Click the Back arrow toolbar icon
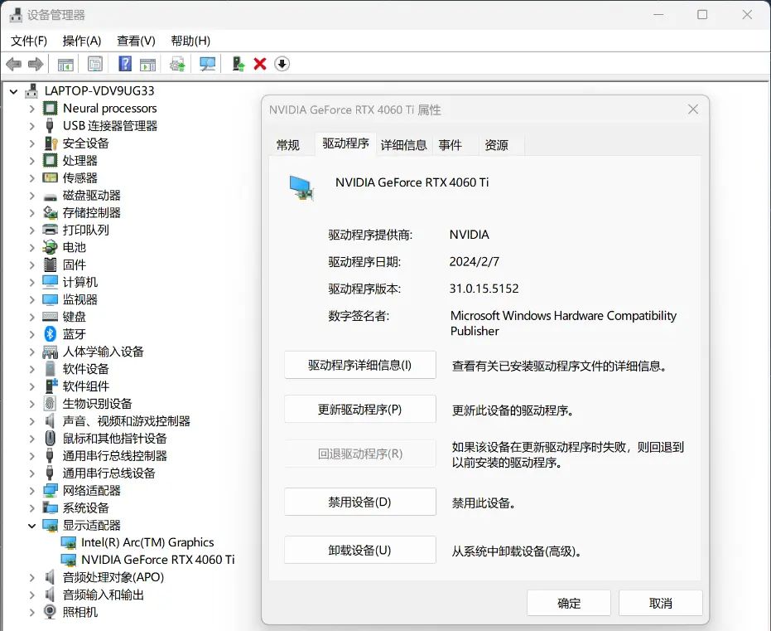 click(x=14, y=64)
